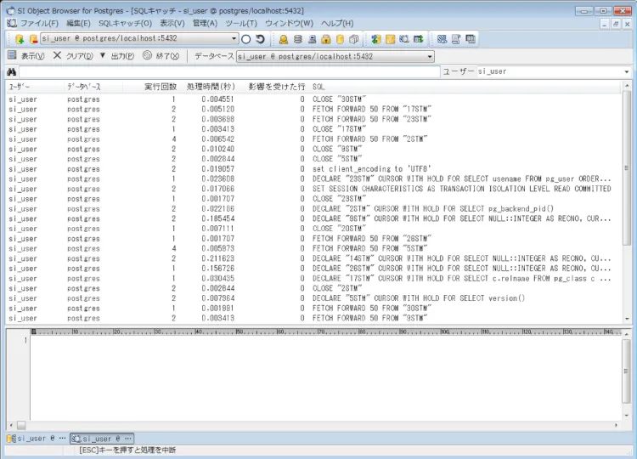Click the 出力(P) output button
The width and height of the screenshot is (637, 459).
(x=117, y=56)
